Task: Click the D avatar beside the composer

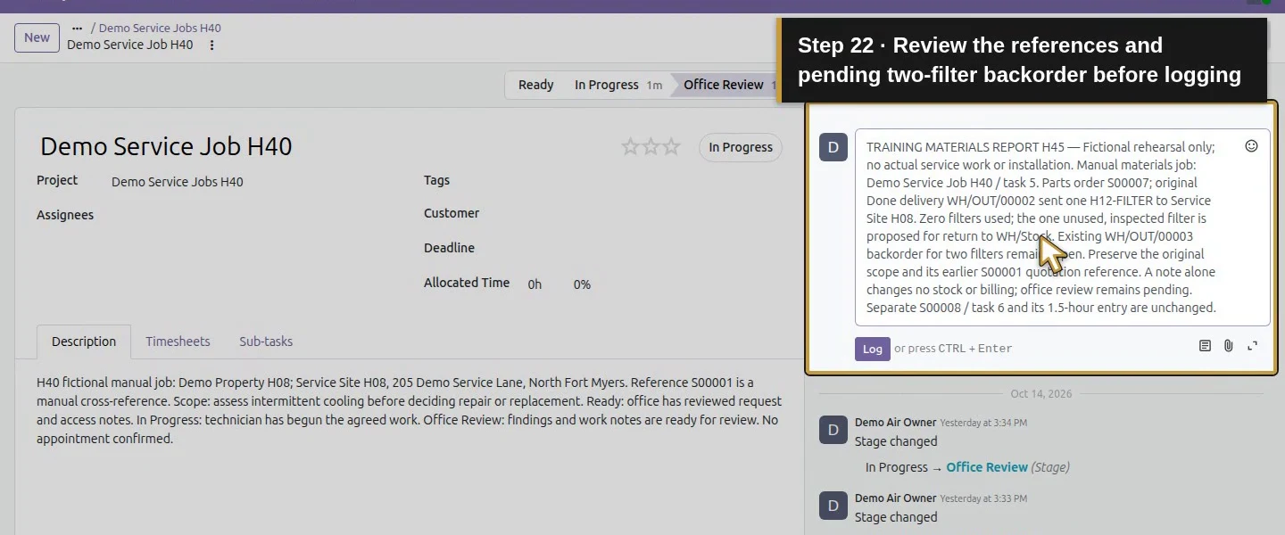Action: click(x=833, y=148)
